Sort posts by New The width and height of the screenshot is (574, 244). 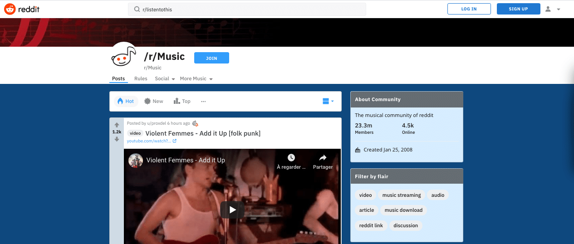click(153, 101)
